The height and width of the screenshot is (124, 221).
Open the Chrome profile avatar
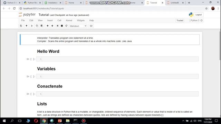tap(213, 8)
